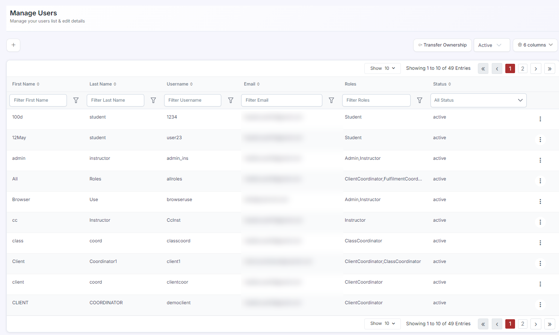The width and height of the screenshot is (559, 335).
Task: Go to next page in bottom pagination
Action: 536,324
